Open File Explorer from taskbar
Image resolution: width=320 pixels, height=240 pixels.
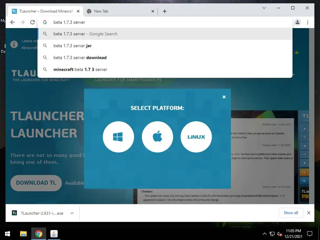[23, 234]
